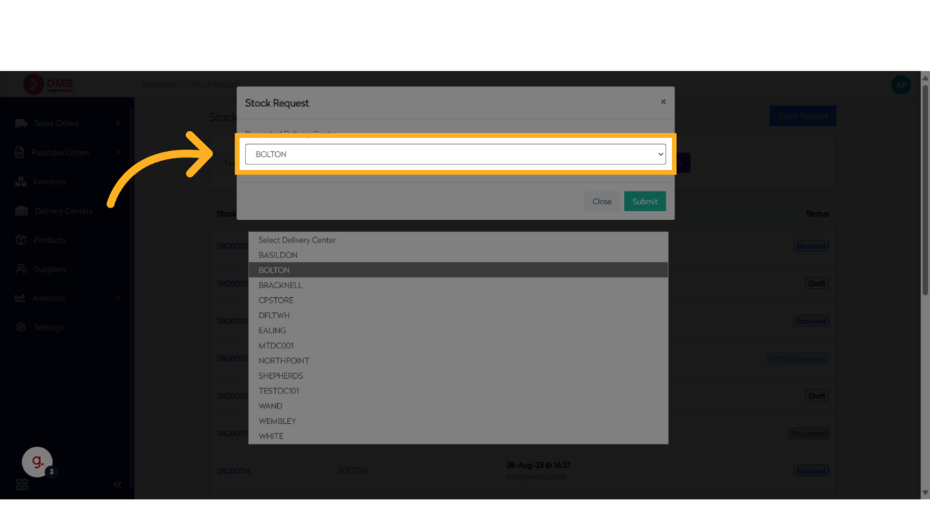The image size is (930, 523).
Task: Choose NORTHPOINT delivery center option
Action: pyautogui.click(x=284, y=361)
